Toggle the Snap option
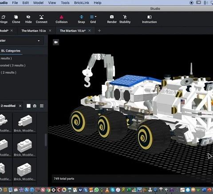 tap(81, 19)
